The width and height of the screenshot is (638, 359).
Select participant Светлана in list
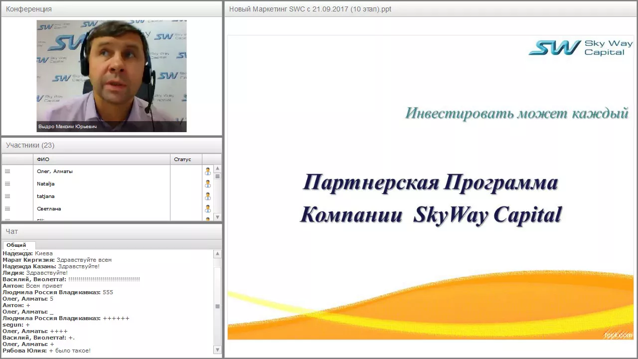coord(102,209)
